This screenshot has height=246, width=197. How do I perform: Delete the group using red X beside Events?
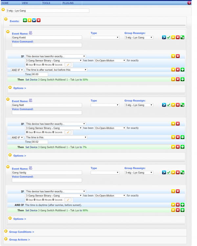point(38,20)
